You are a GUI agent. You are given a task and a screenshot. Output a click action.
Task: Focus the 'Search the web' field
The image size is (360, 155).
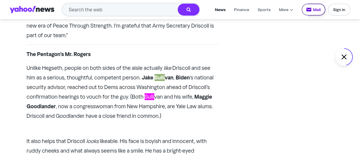point(120,10)
